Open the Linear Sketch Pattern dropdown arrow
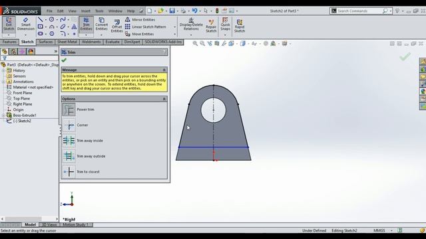This screenshot has height=239, width=426. coord(174,27)
